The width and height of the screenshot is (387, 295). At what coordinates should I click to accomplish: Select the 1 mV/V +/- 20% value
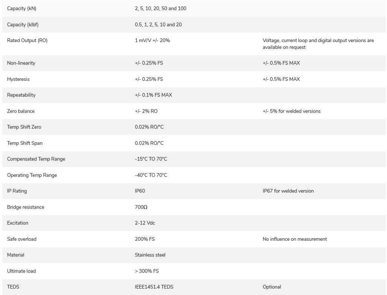click(x=152, y=41)
